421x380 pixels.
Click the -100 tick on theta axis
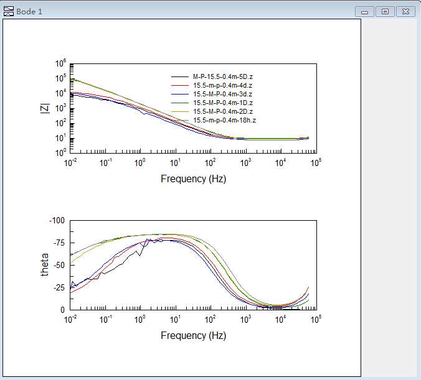[57, 220]
